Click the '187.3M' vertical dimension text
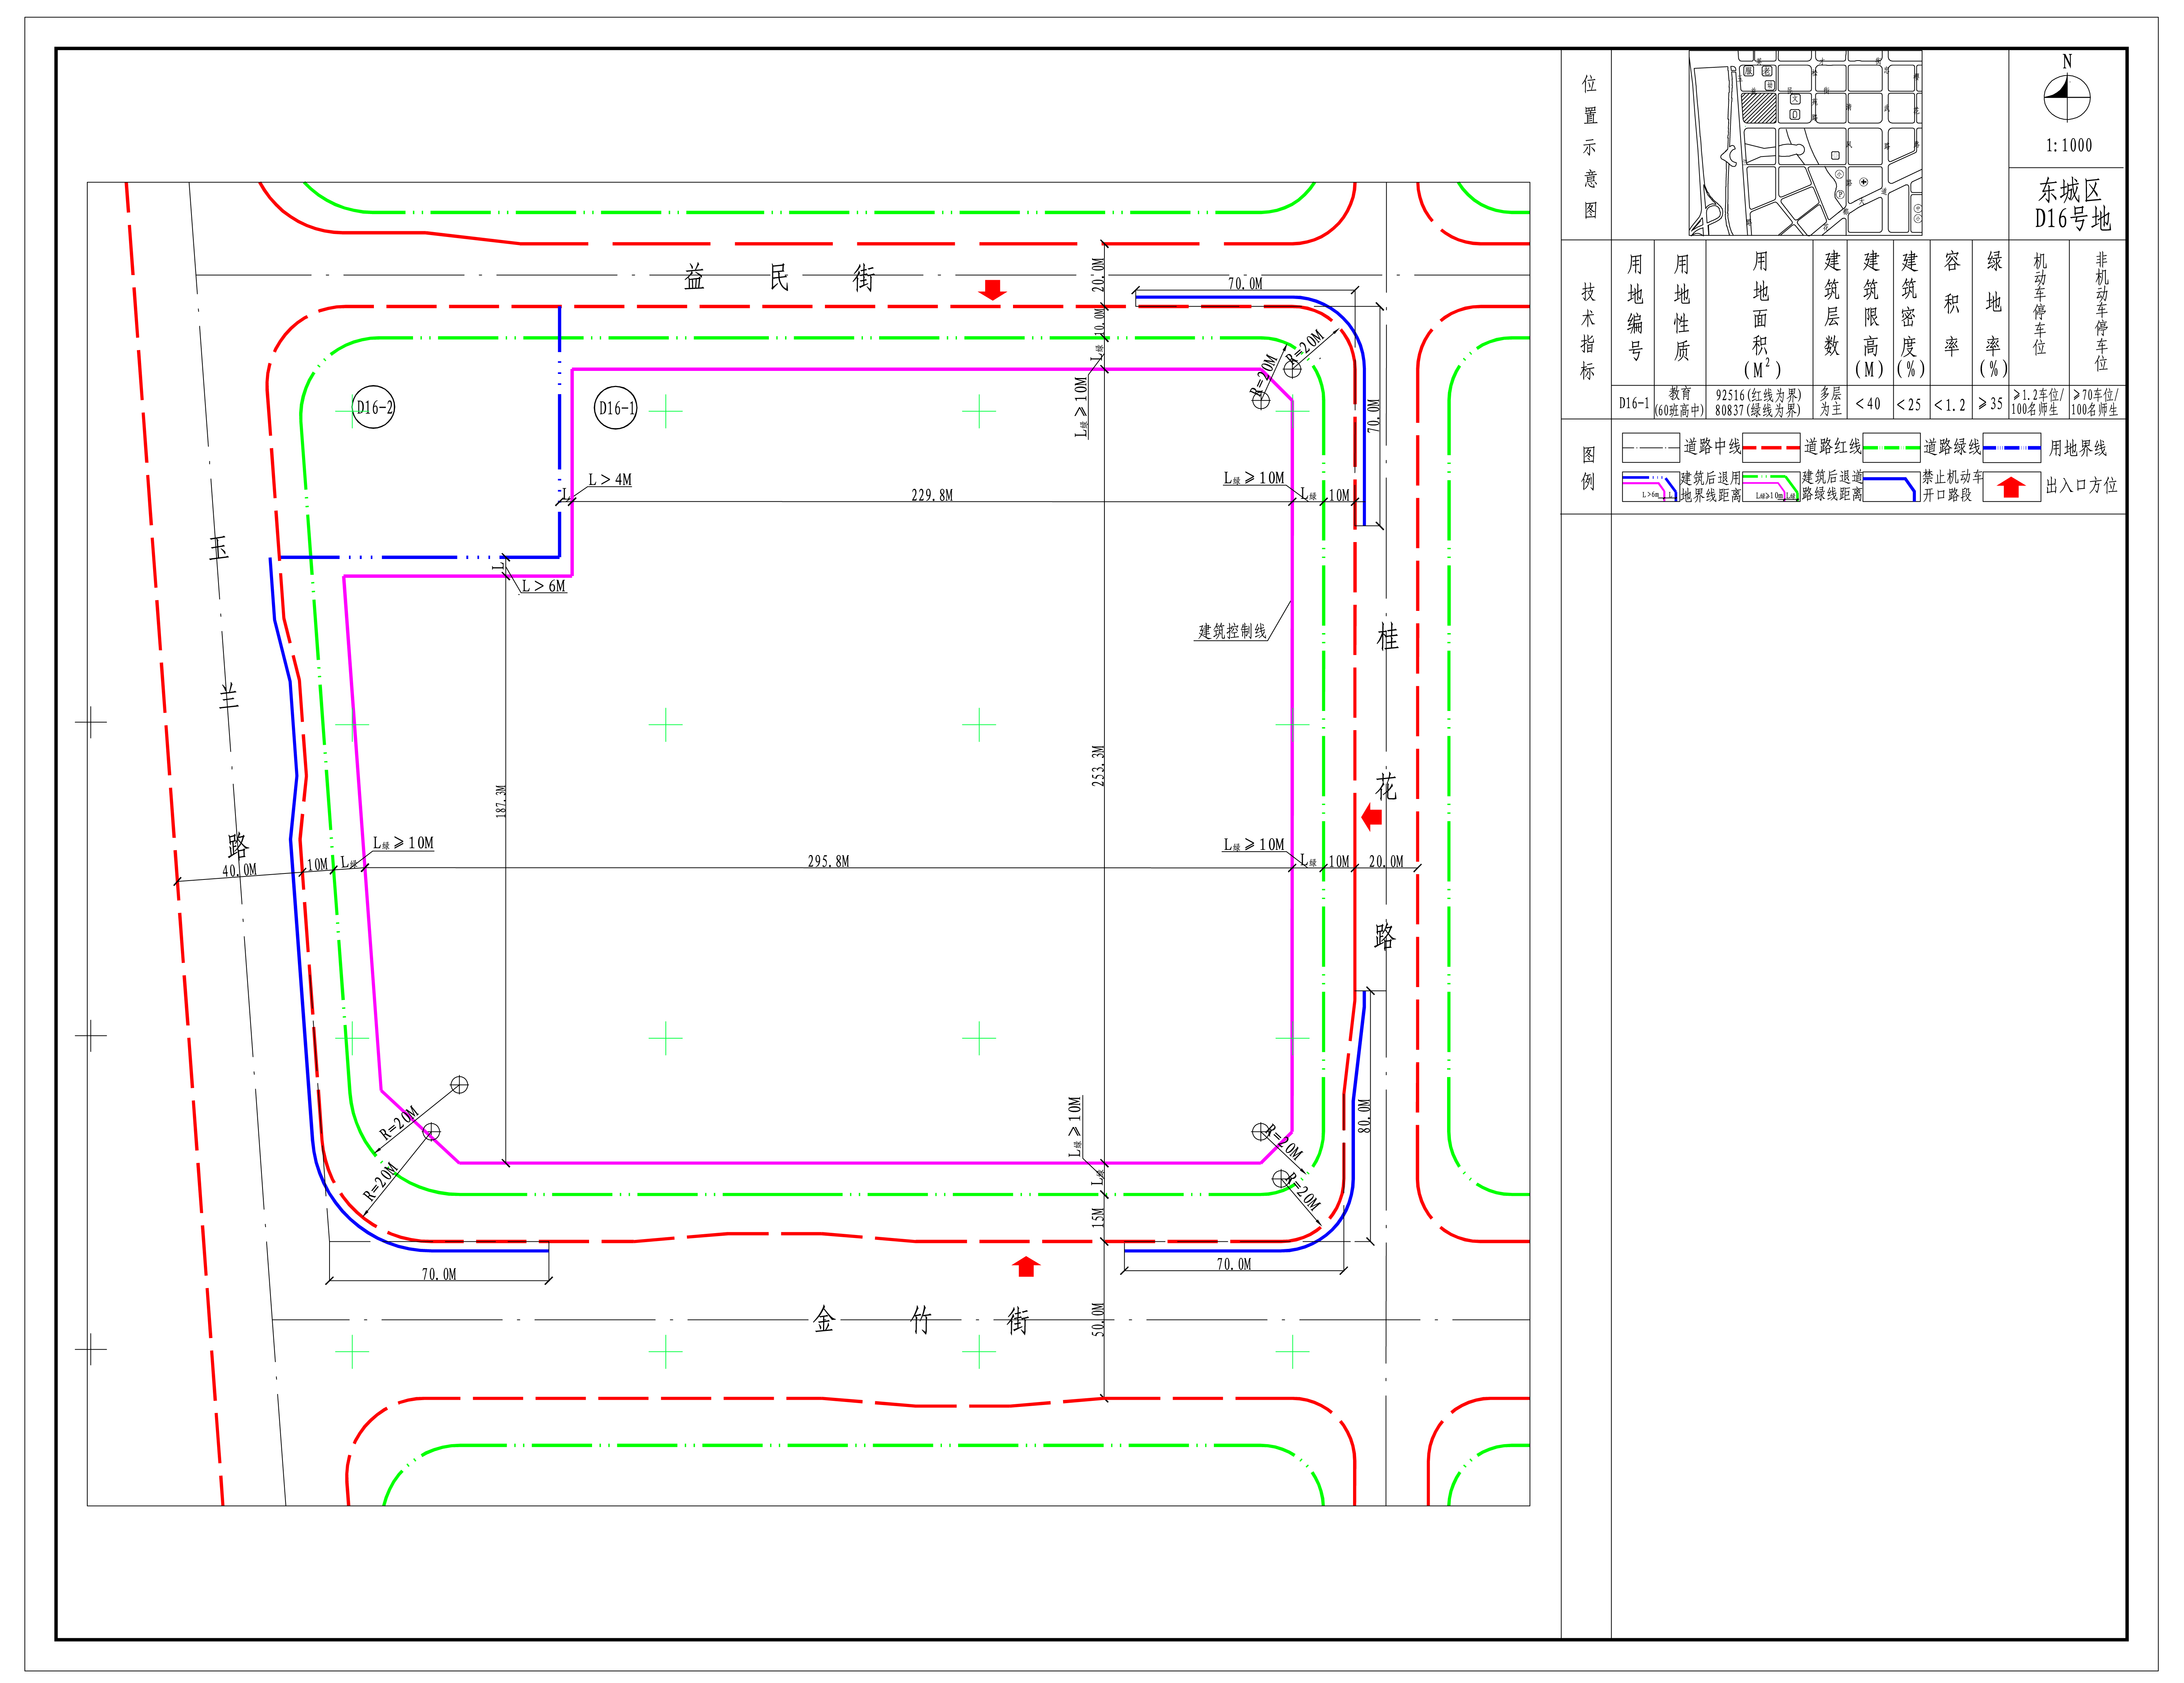This screenshot has width=2184, height=1683. (x=501, y=801)
